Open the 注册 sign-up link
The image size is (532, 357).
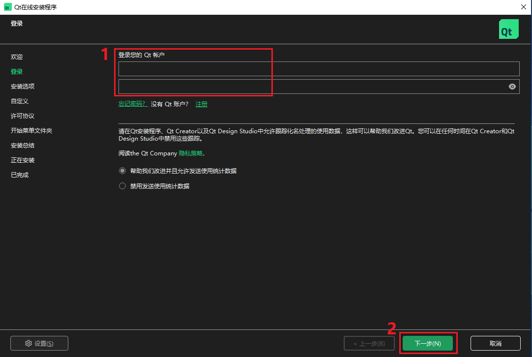point(201,104)
